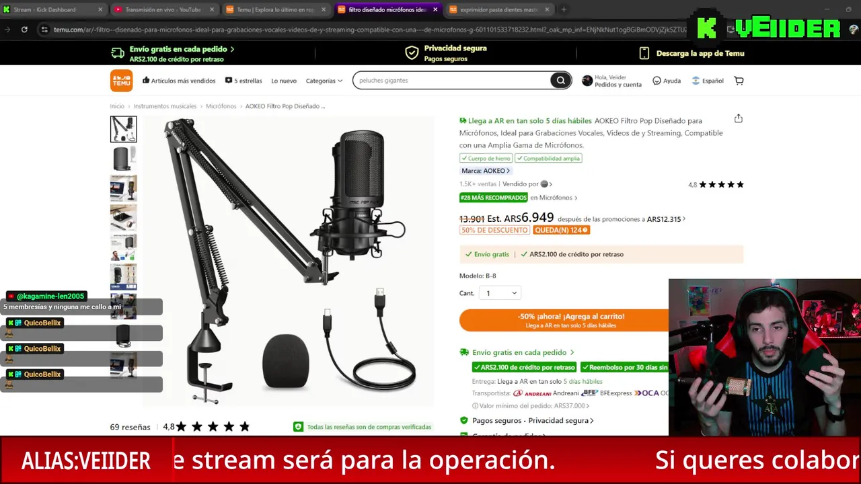This screenshot has width=861, height=484.
Task: Expand the Categorías menu
Action: (x=324, y=81)
